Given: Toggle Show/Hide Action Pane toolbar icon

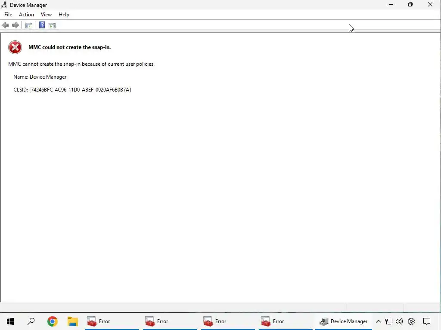Looking at the screenshot, I should 52,25.
